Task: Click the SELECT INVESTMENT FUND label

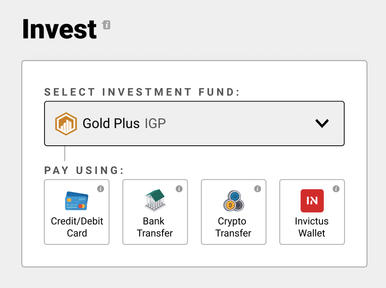Action: coord(142,92)
